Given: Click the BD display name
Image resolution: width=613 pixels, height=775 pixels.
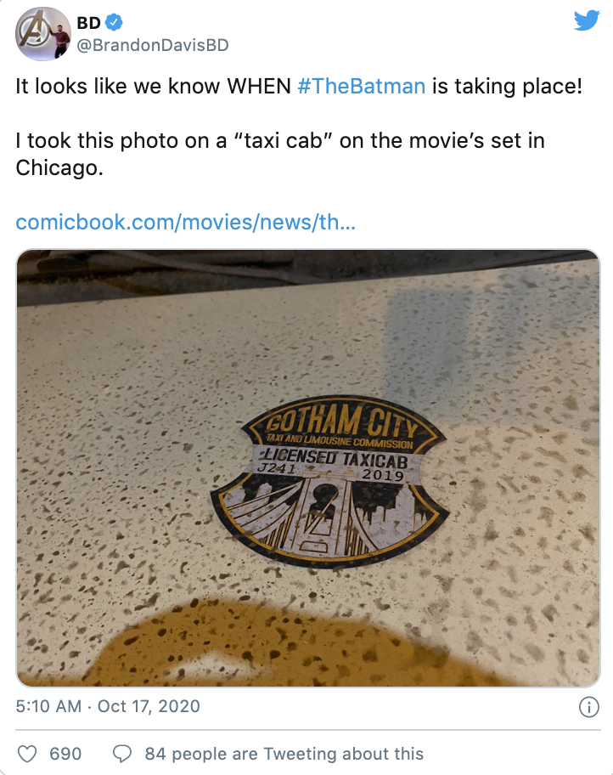Looking at the screenshot, I should (89, 23).
